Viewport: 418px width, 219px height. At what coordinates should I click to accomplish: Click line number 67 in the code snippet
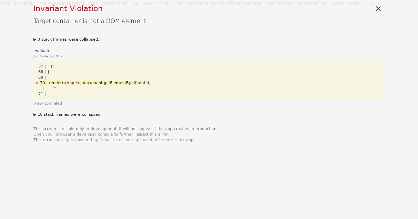pyautogui.click(x=41, y=66)
